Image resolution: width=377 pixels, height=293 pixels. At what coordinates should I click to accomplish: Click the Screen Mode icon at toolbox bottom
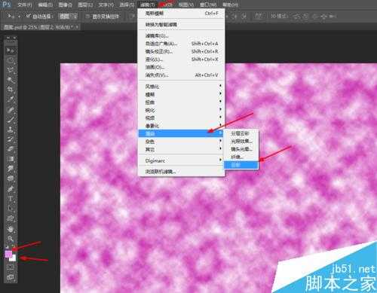coord(11,277)
